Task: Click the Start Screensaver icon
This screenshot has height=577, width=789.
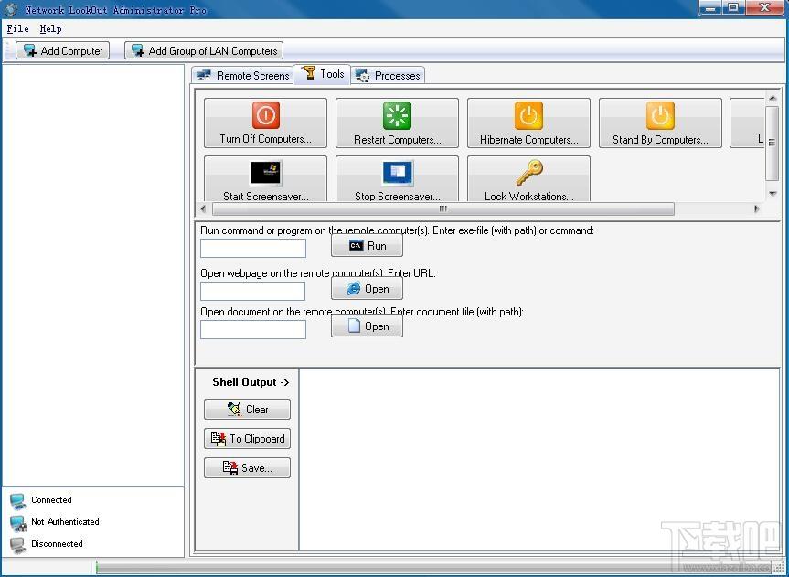Action: (x=266, y=173)
